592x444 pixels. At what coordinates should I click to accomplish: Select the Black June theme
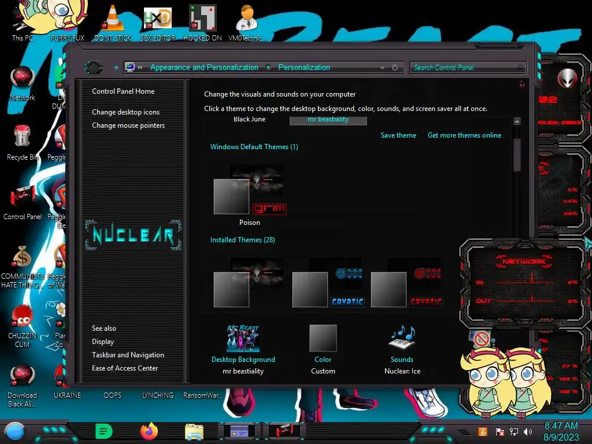(249, 120)
